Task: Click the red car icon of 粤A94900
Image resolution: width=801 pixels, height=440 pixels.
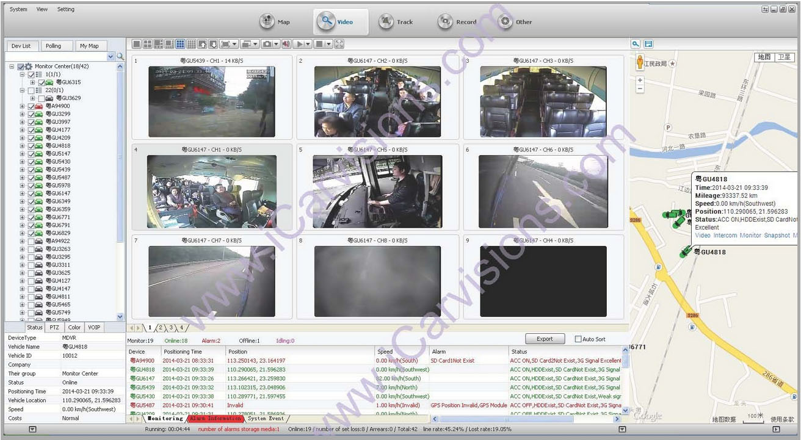Action: point(40,106)
